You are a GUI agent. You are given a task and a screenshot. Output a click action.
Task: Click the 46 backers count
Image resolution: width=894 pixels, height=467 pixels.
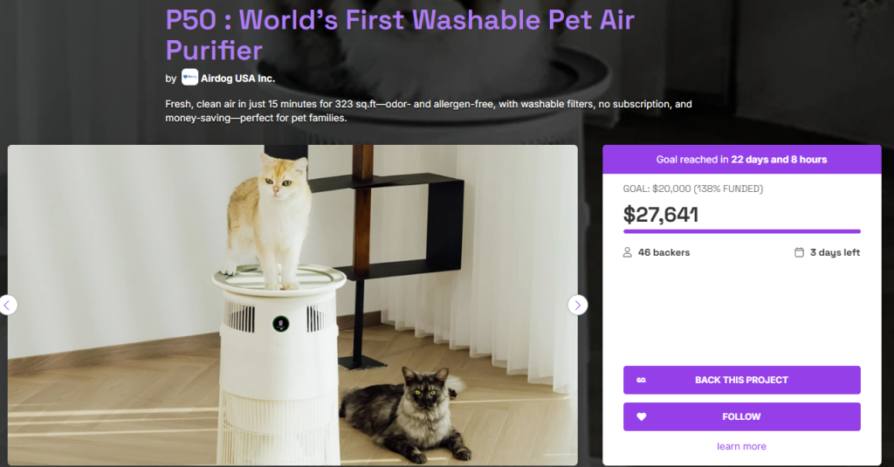point(664,252)
